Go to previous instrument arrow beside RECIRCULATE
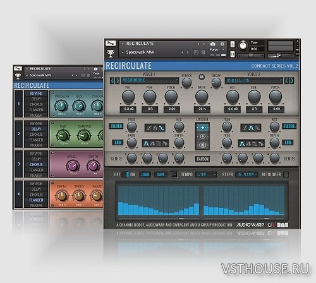The width and height of the screenshot is (316, 283). [198, 44]
